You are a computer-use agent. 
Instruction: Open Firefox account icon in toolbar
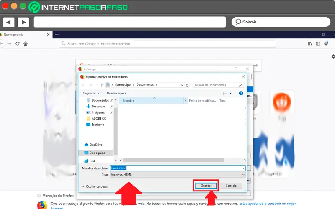tap(326, 44)
